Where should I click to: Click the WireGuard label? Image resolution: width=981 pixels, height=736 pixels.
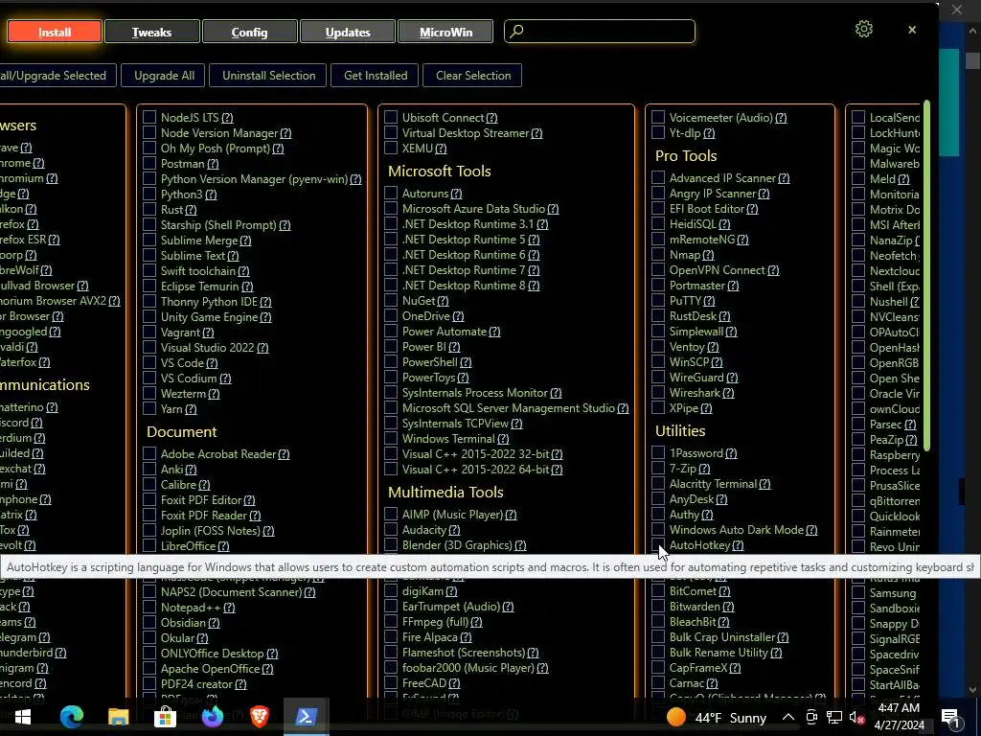(696, 378)
